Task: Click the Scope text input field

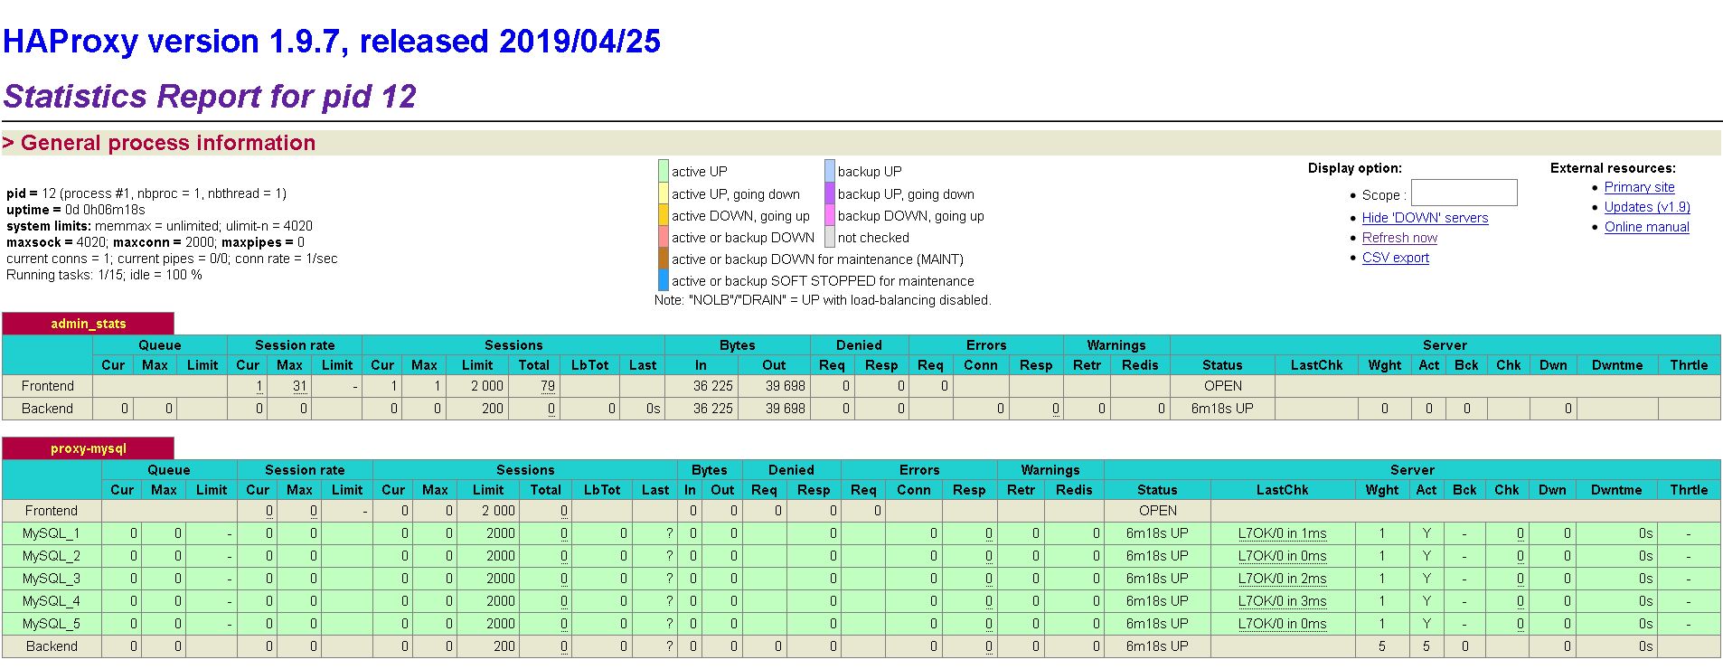Action: click(x=1464, y=193)
